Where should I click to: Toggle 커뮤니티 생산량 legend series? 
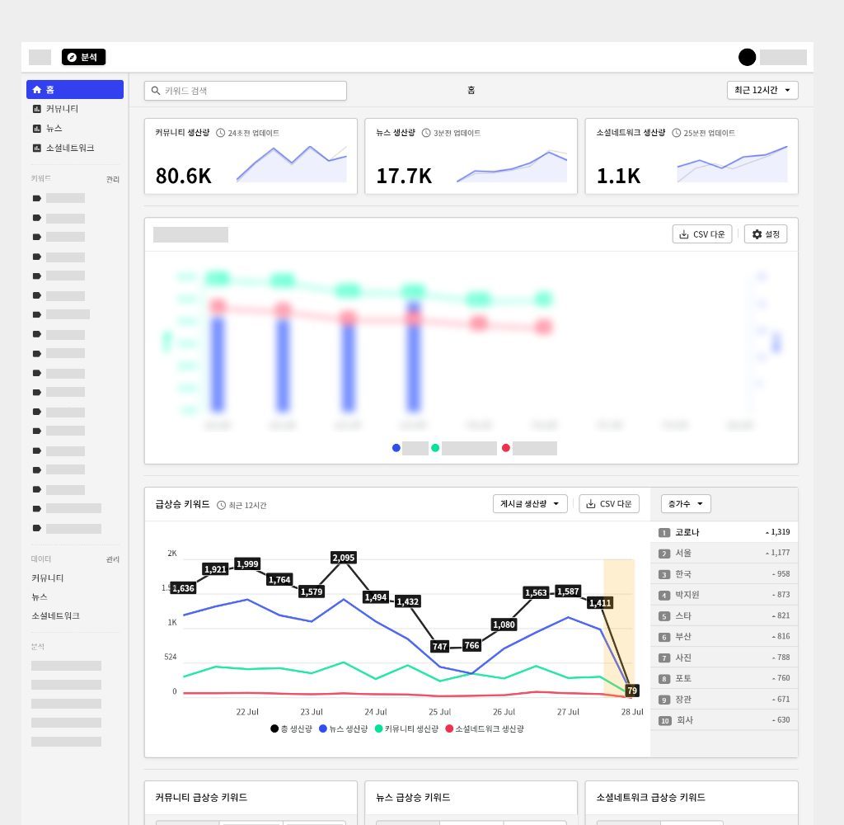(x=406, y=728)
